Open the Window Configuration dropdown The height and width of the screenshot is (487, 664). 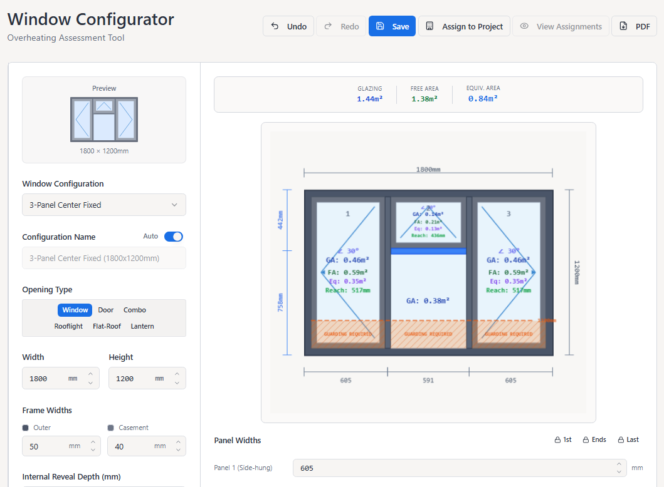click(x=103, y=205)
